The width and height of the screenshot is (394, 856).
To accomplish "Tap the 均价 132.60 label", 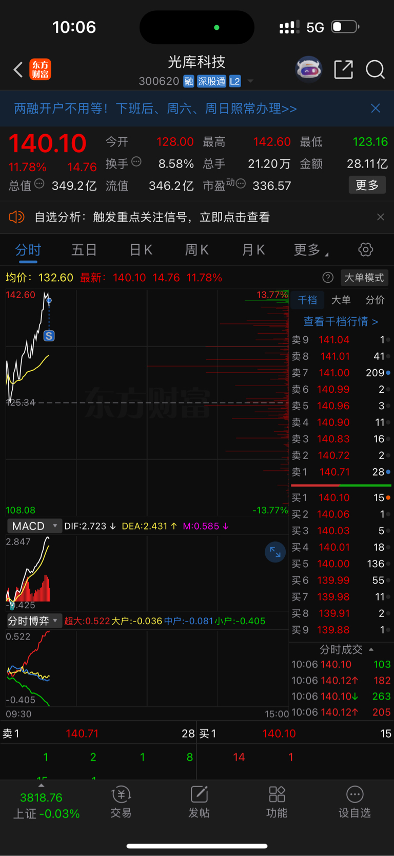I will (x=40, y=278).
